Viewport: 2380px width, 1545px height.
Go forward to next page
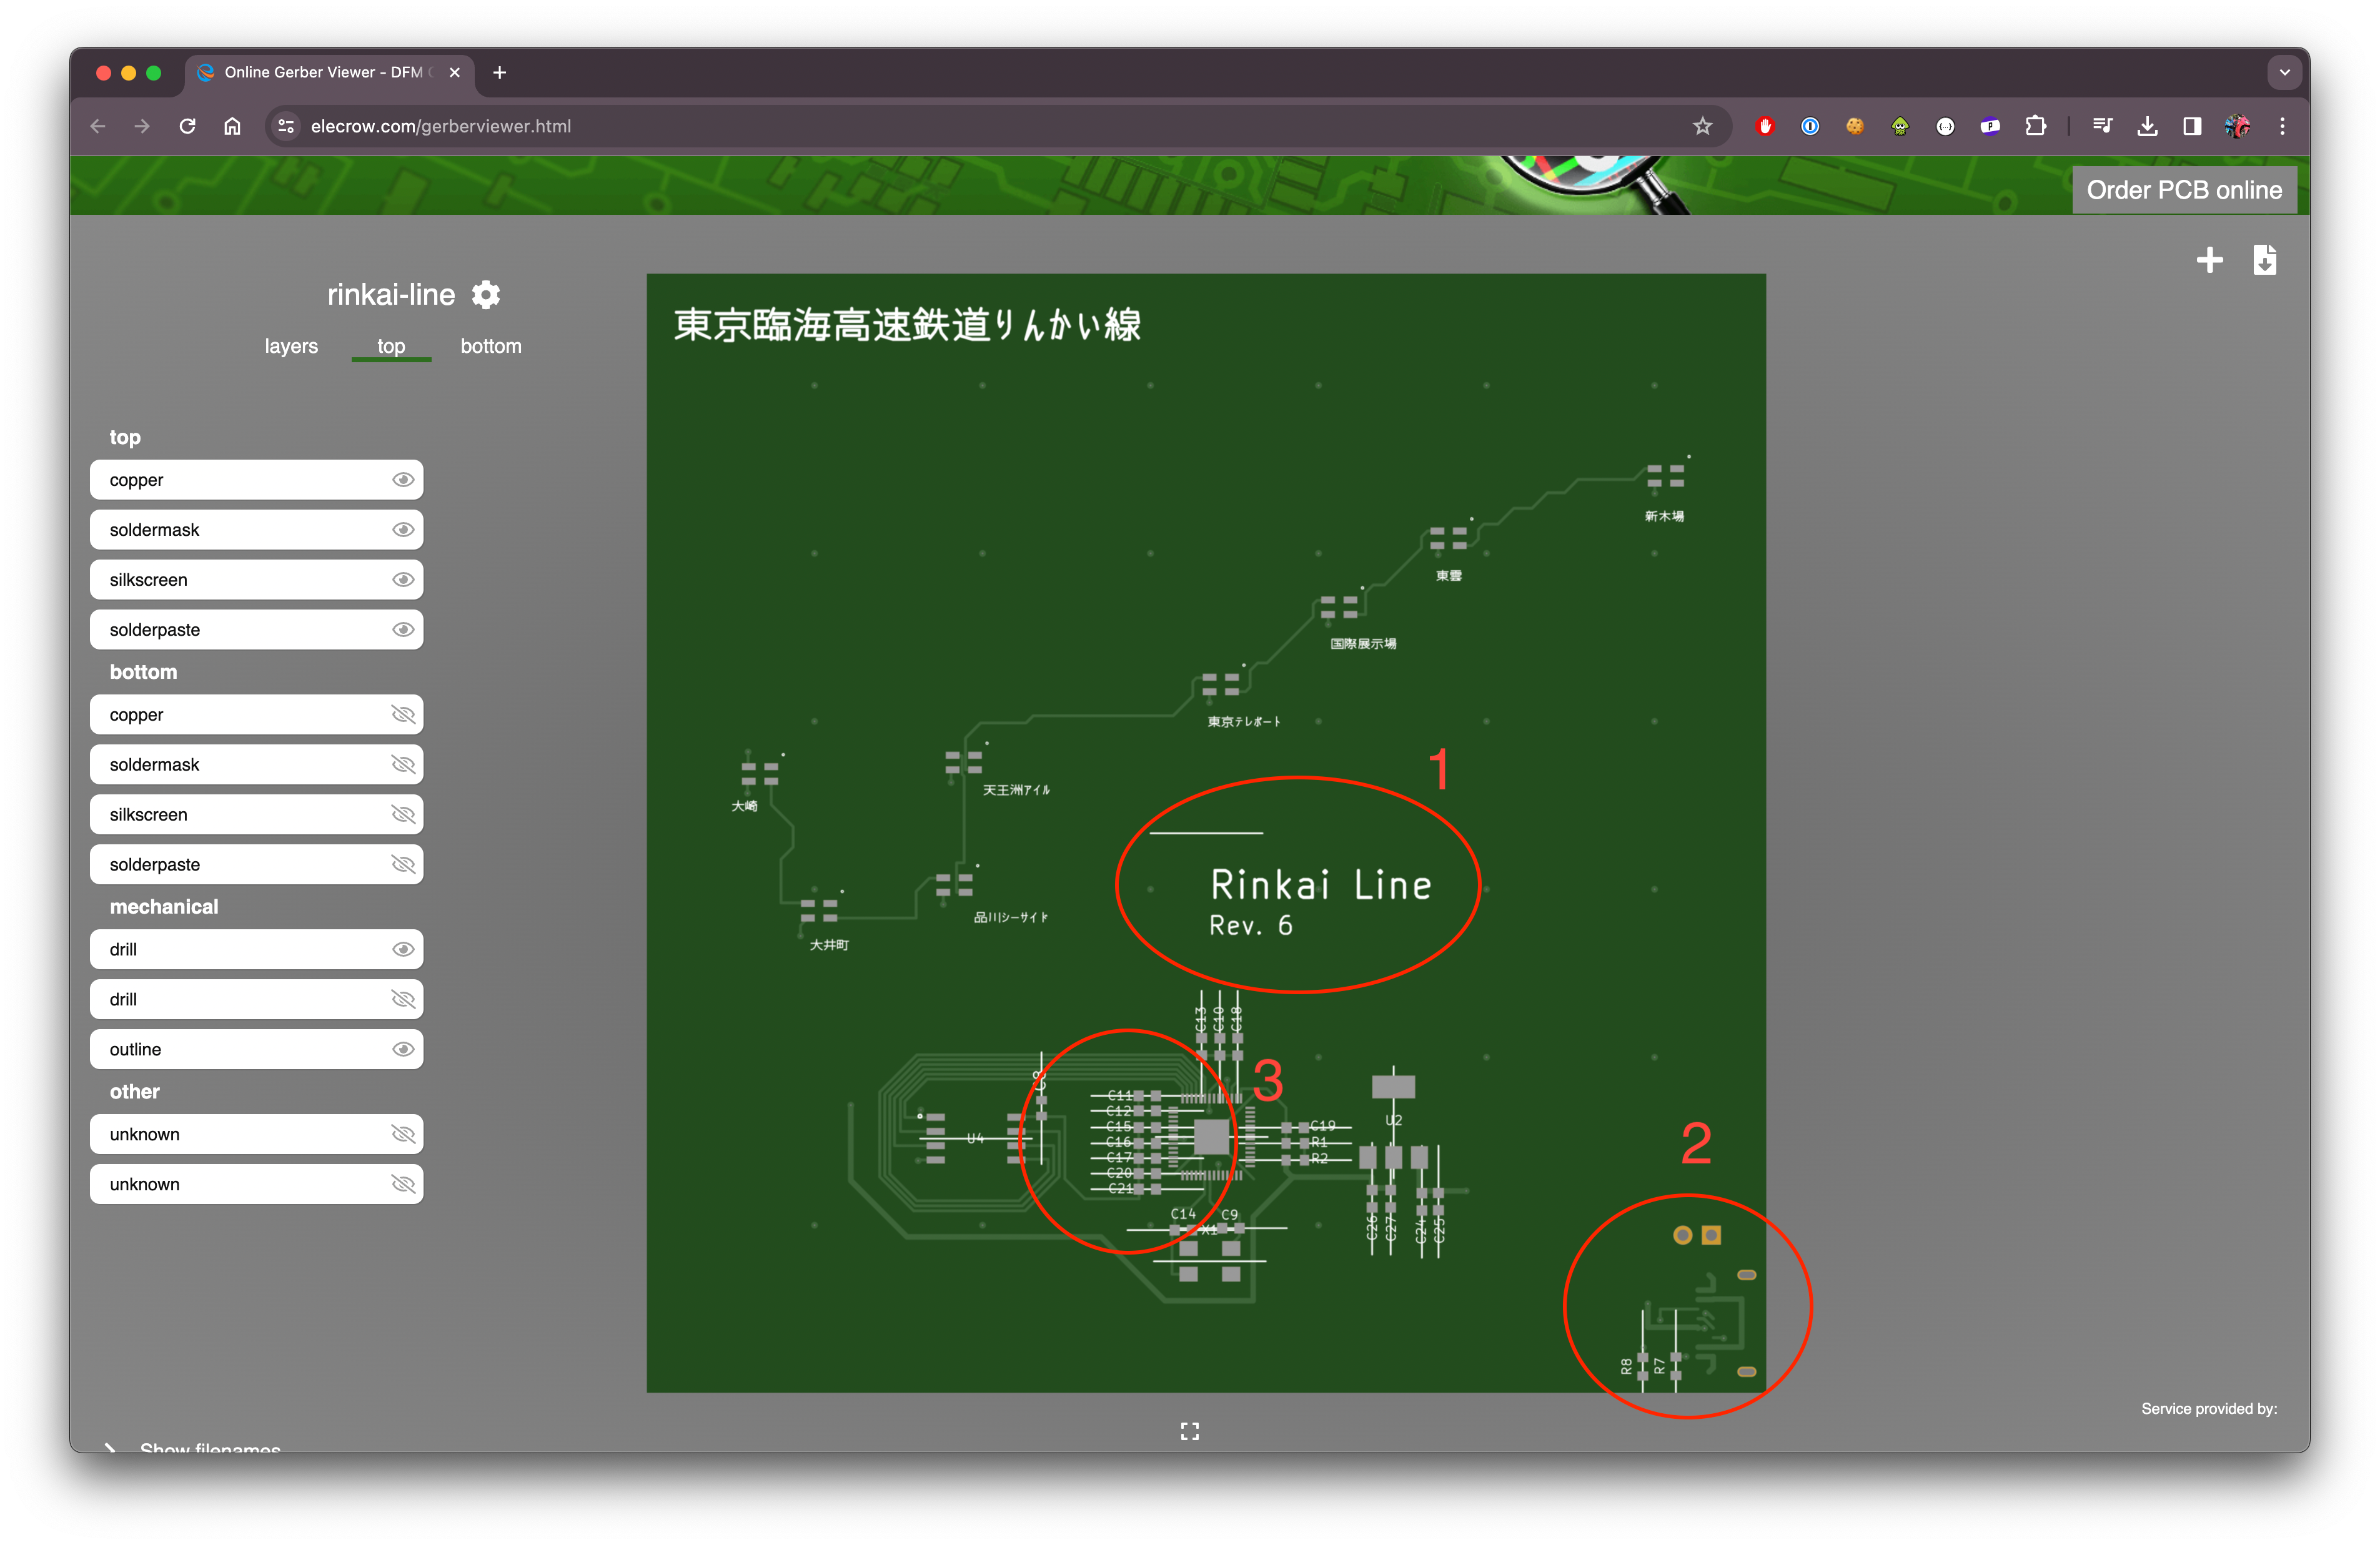tap(142, 126)
